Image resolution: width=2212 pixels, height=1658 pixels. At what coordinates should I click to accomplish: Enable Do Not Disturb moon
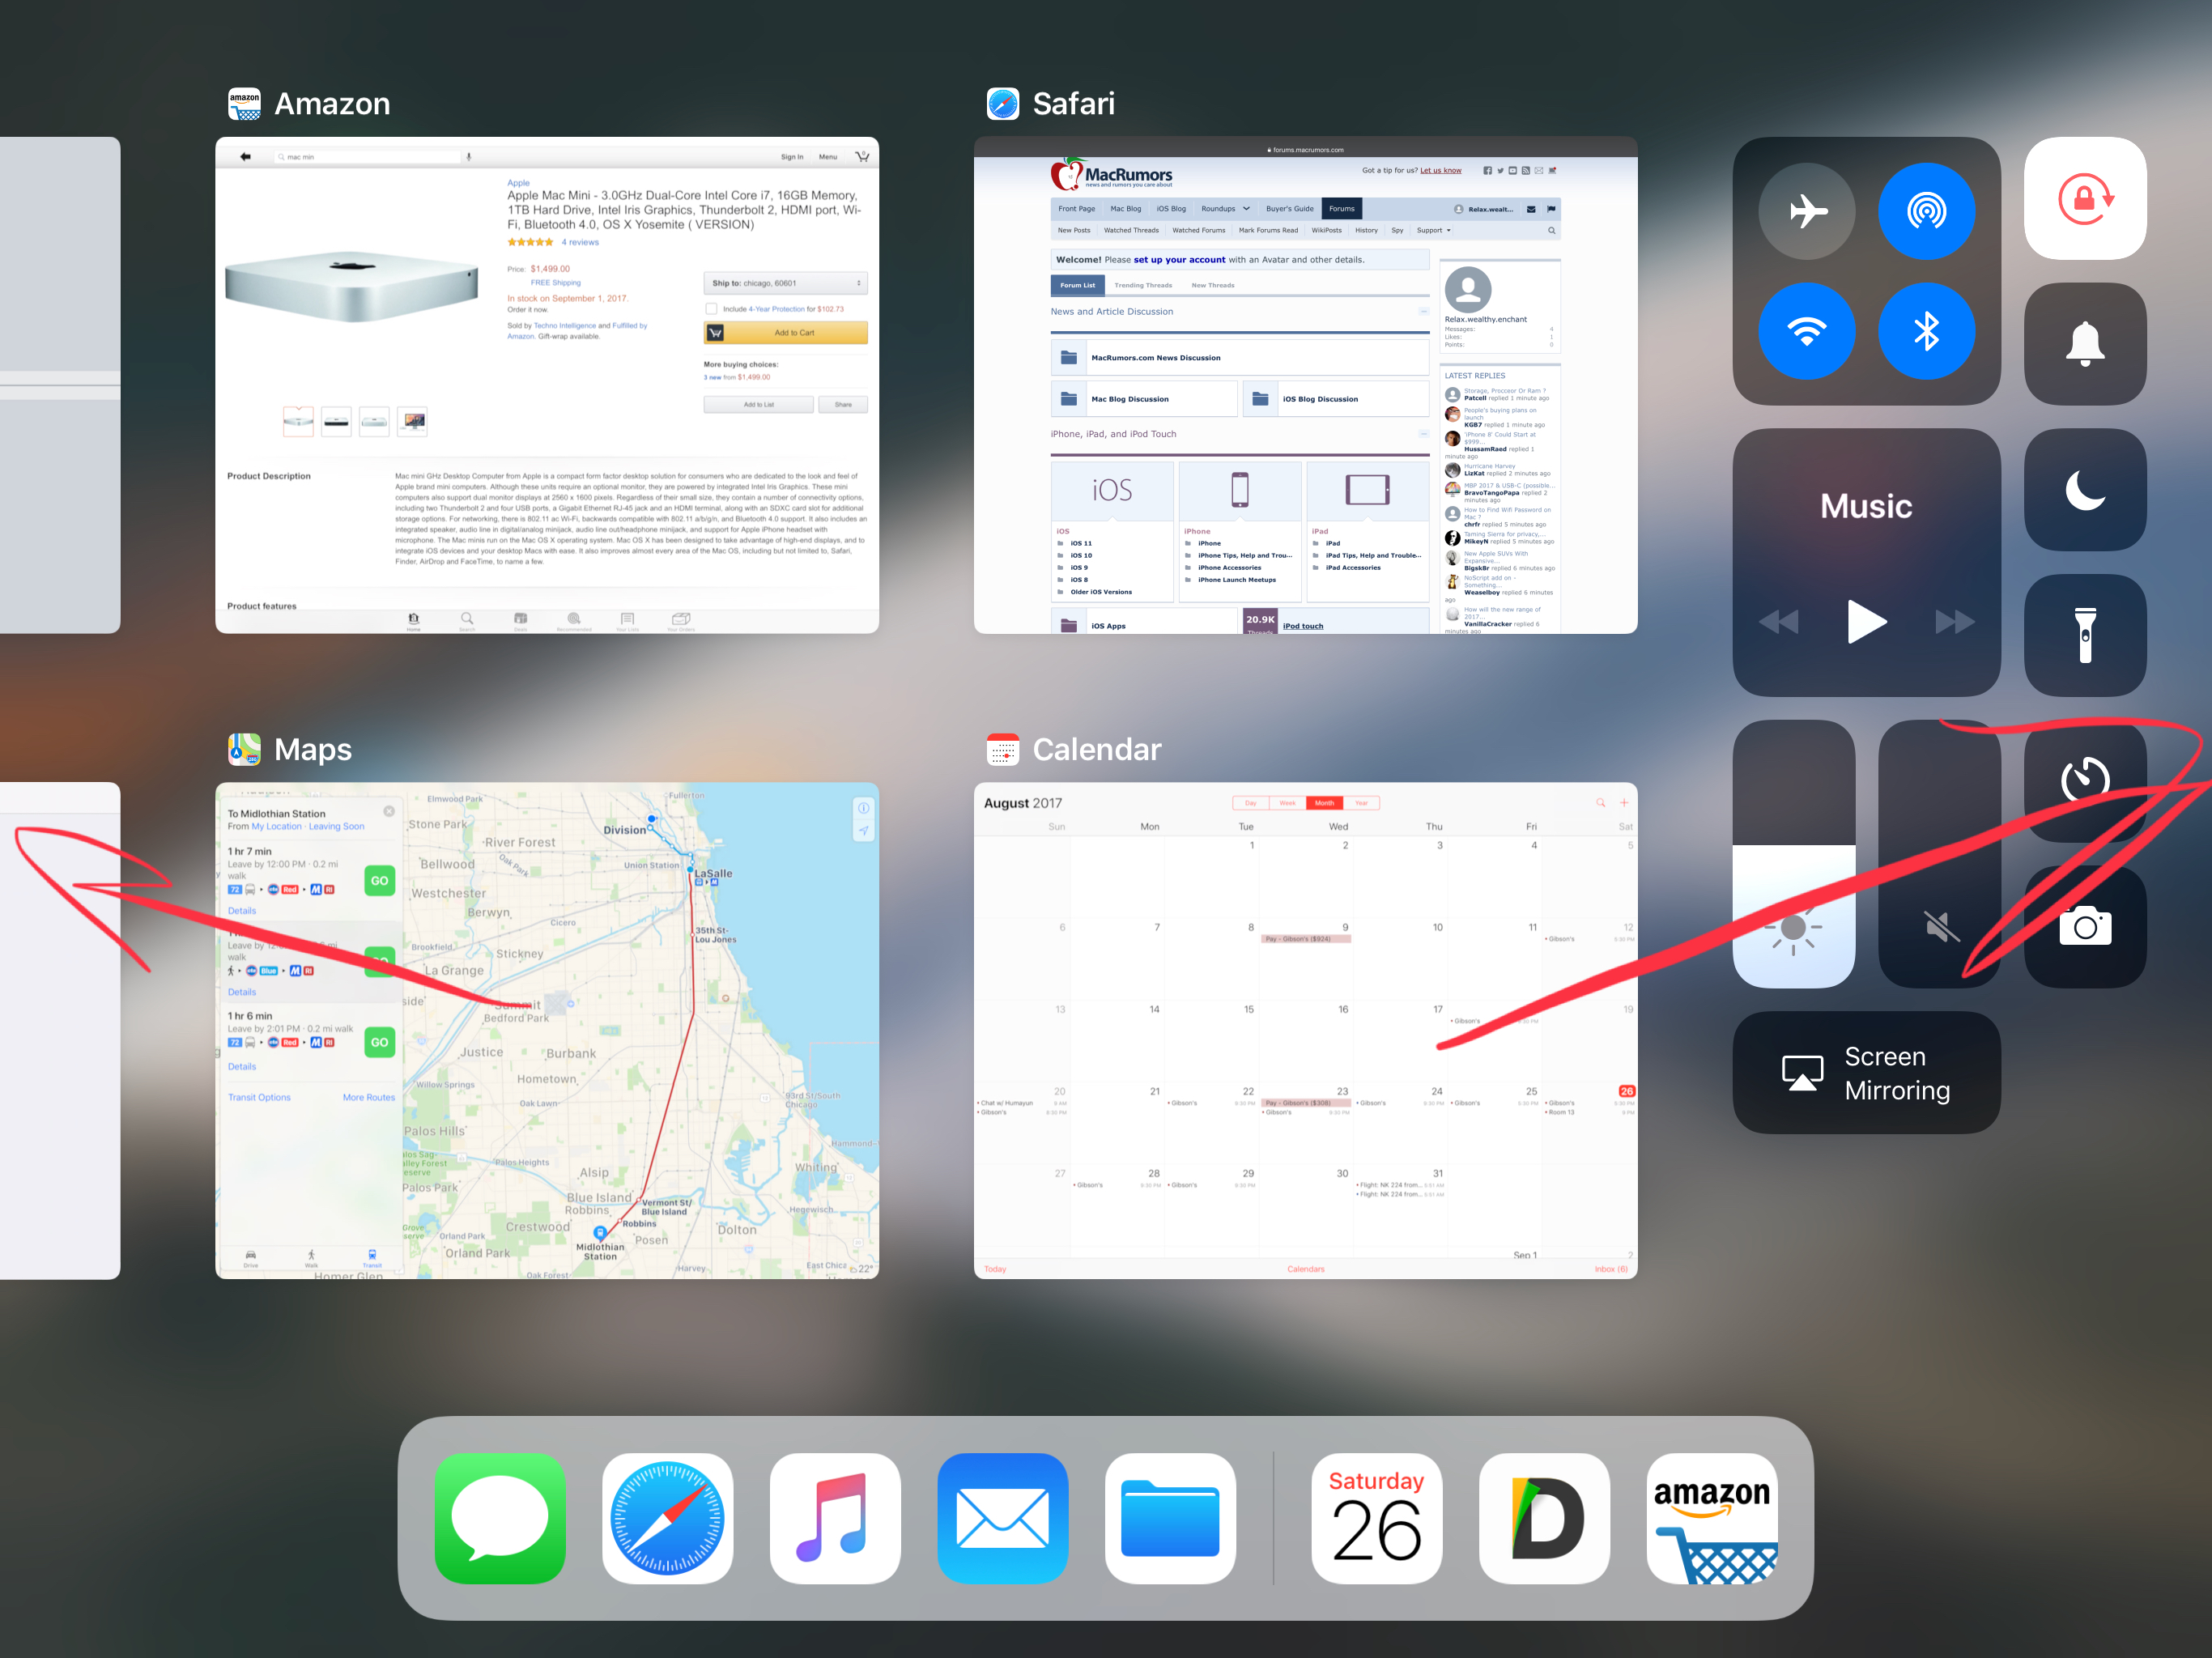[x=2084, y=489]
